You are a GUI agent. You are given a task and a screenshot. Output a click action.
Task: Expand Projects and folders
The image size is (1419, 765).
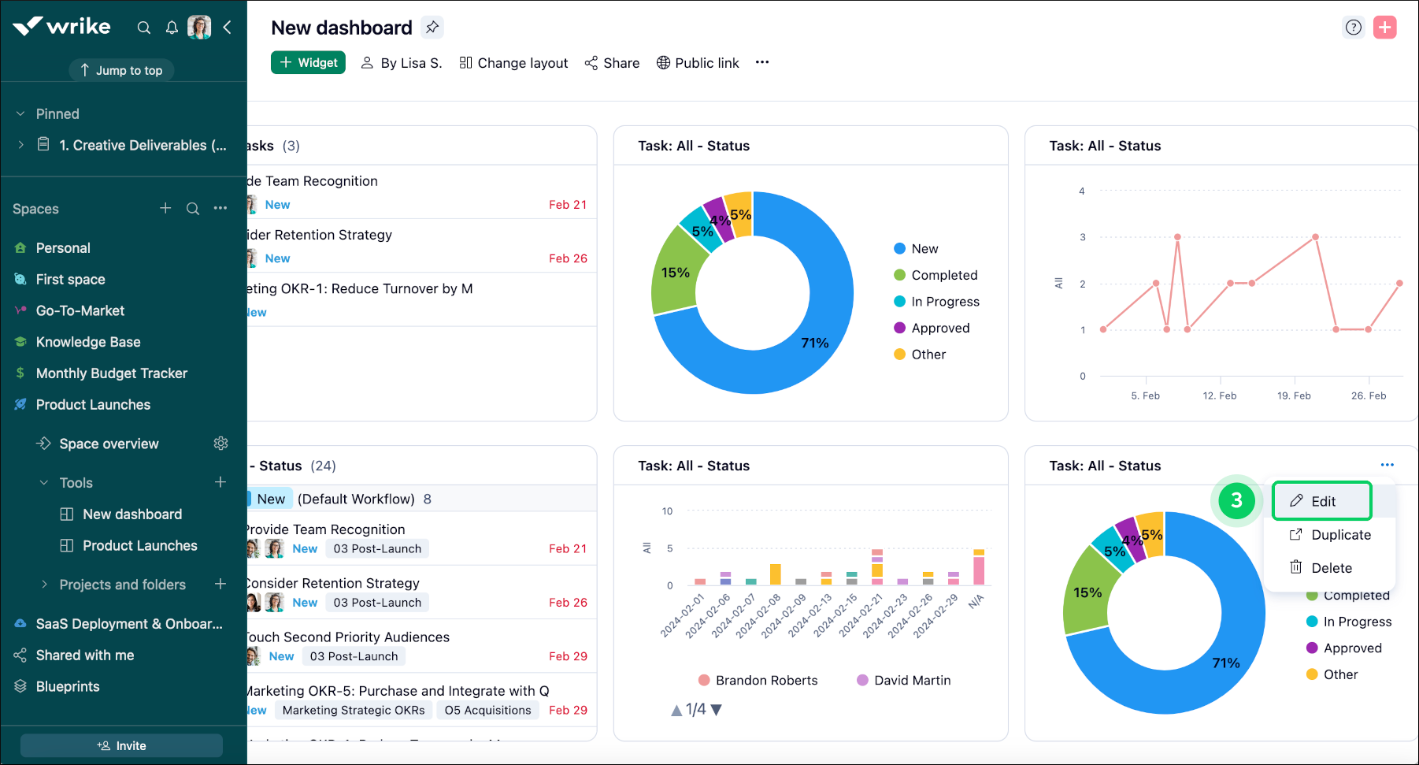click(45, 585)
